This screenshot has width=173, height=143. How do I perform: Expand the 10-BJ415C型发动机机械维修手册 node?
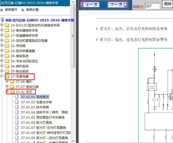2,25
